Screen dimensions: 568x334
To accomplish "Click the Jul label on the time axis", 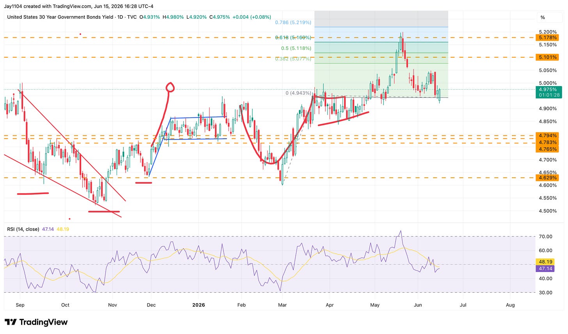I will click(x=463, y=305).
